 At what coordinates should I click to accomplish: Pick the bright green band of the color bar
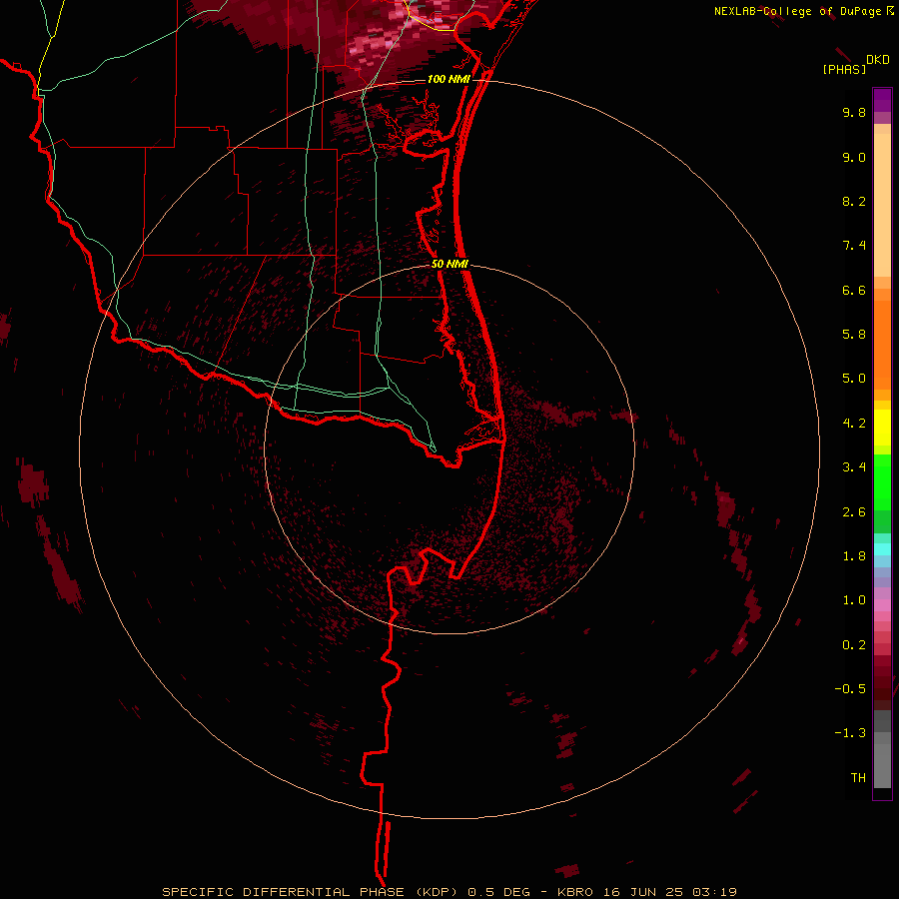pyautogui.click(x=882, y=481)
